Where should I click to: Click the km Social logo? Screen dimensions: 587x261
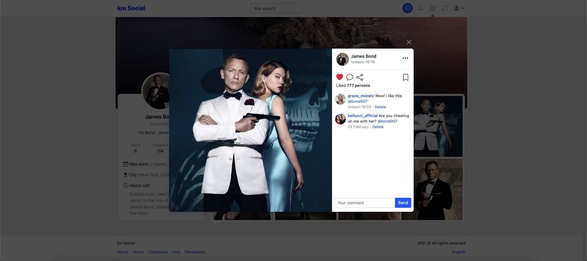(131, 8)
